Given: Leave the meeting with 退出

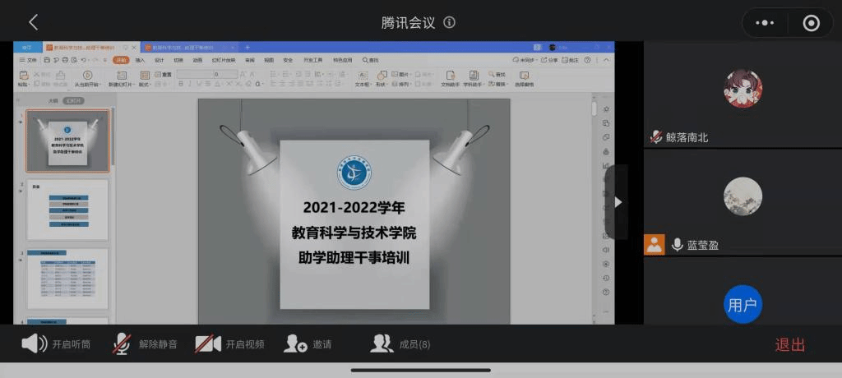Looking at the screenshot, I should tap(790, 345).
